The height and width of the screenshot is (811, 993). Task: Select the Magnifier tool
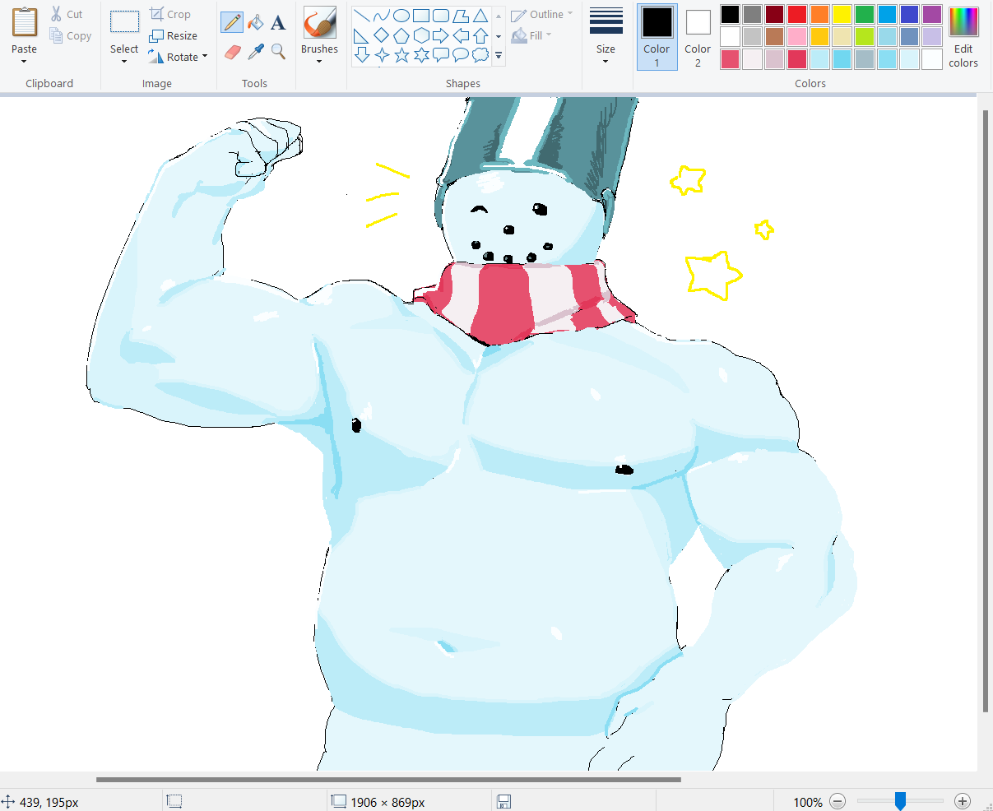coord(278,52)
